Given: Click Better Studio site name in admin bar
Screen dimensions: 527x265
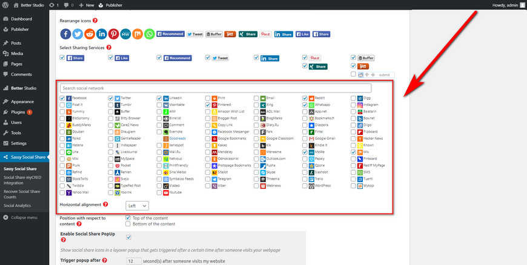Looking at the screenshot, I should 29,5.
